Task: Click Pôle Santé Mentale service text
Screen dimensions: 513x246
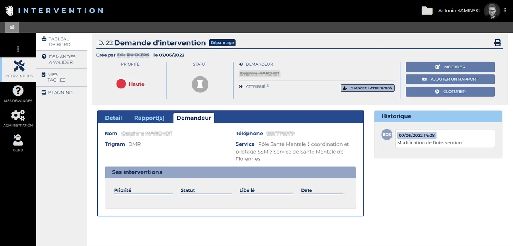Action: (282, 144)
